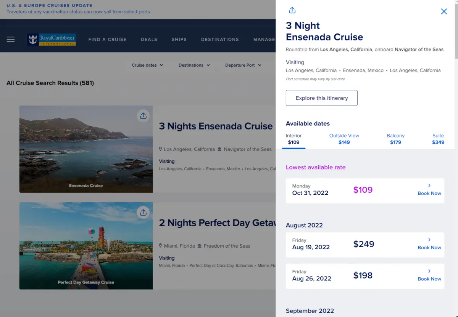Open the Deals menu item
Image resolution: width=458 pixels, height=317 pixels.
coord(149,39)
